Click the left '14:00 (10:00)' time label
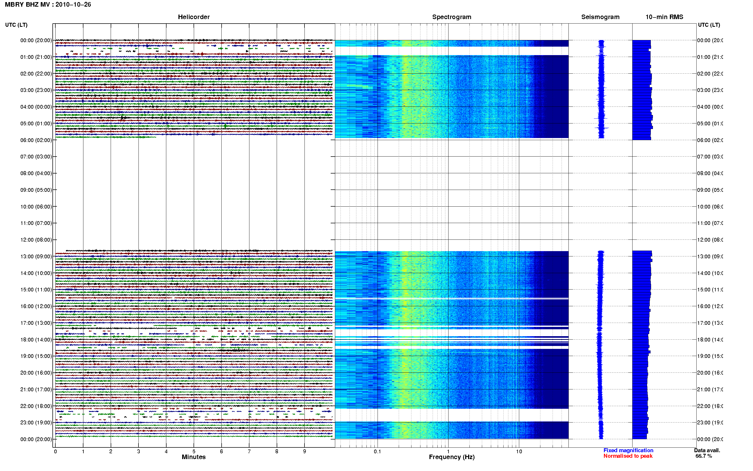Image resolution: width=753 pixels, height=471 pixels. [36, 273]
